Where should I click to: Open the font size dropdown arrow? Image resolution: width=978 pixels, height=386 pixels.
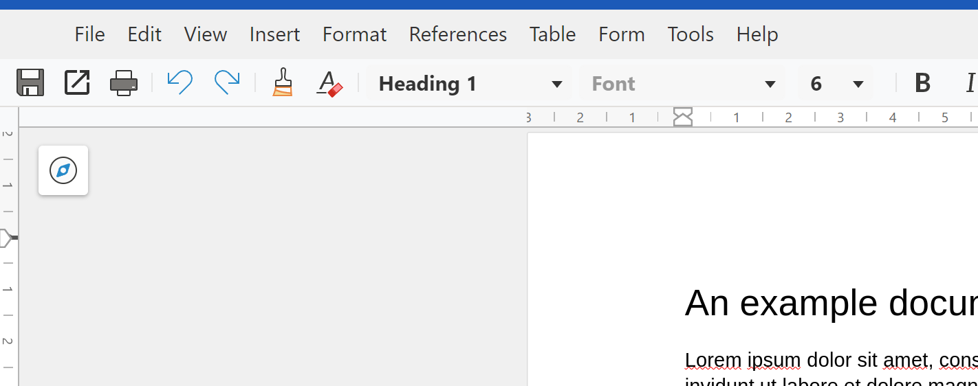point(858,84)
